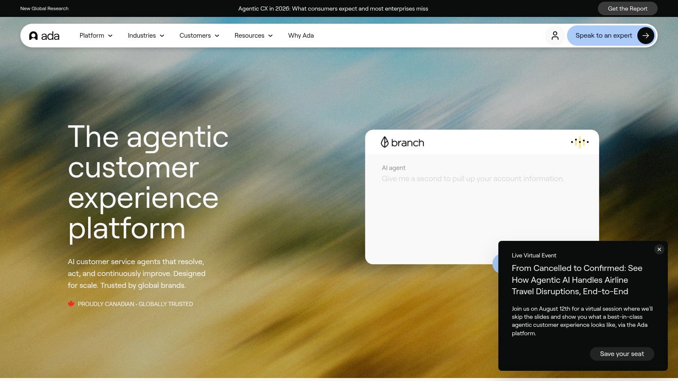The width and height of the screenshot is (678, 381).
Task: Click the Proudly Canadian Globally Trusted text
Action: pyautogui.click(x=135, y=304)
